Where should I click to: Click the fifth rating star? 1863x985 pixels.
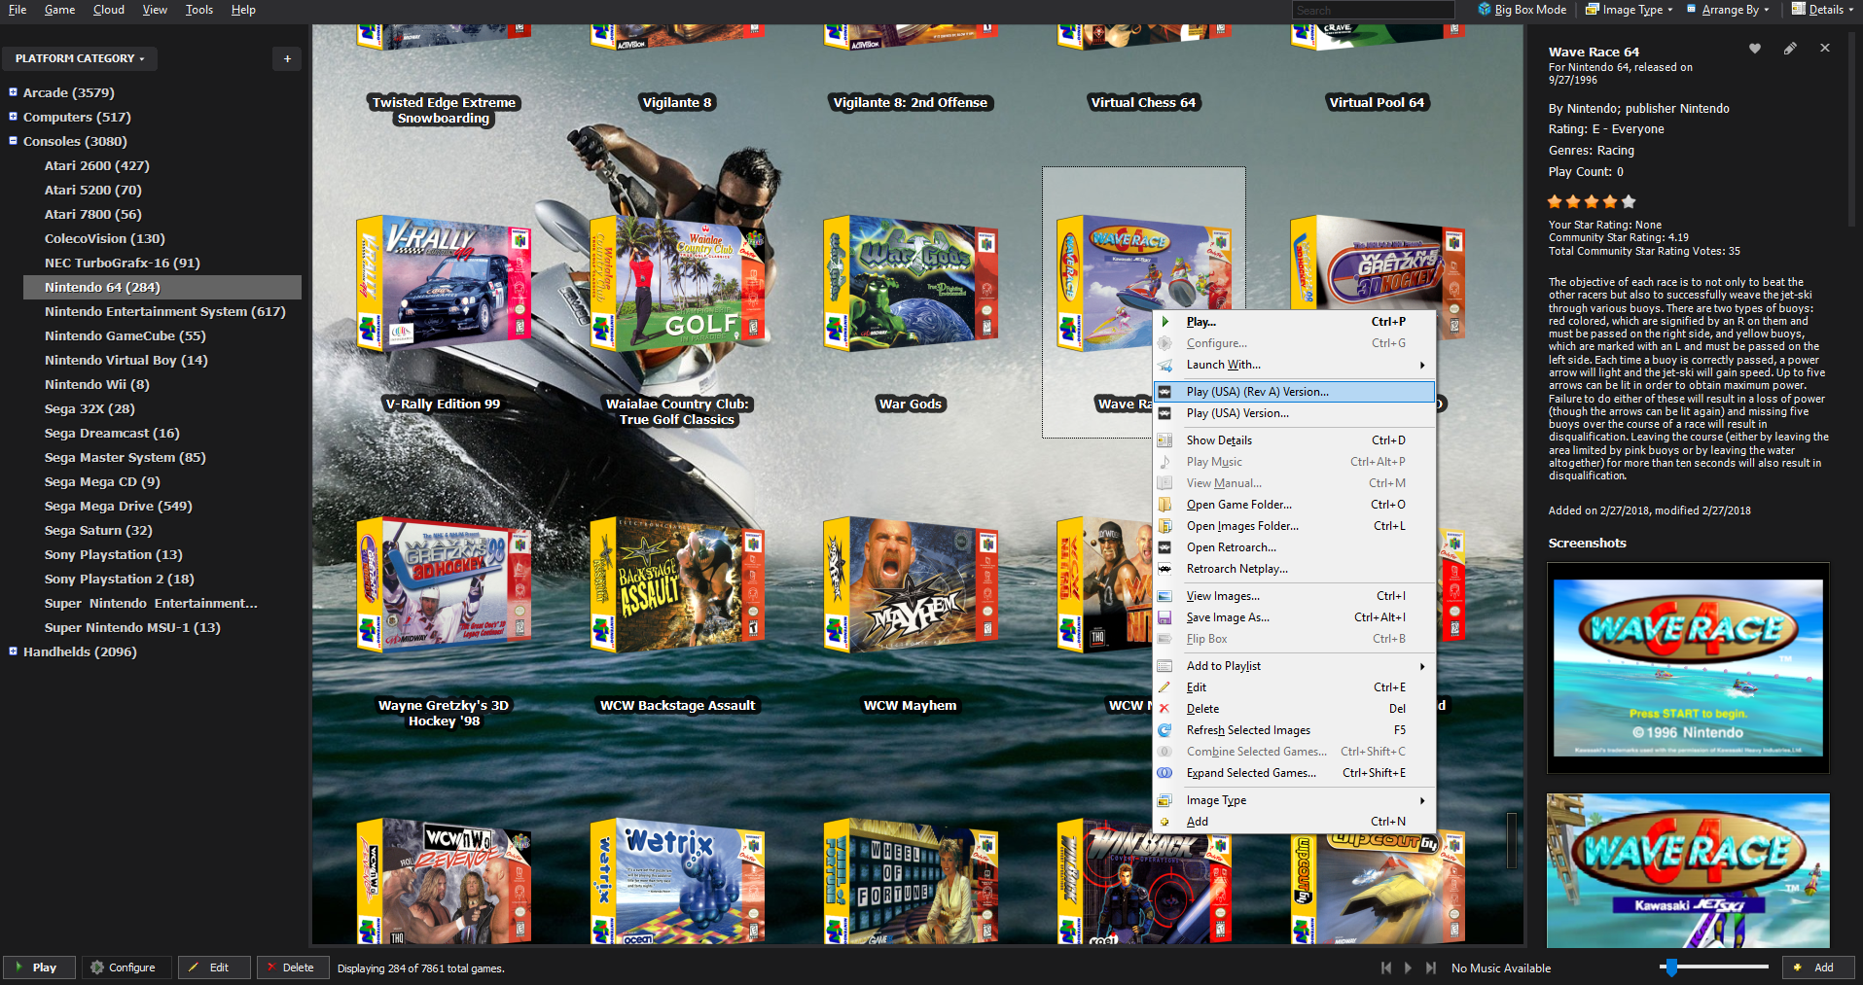(1629, 202)
